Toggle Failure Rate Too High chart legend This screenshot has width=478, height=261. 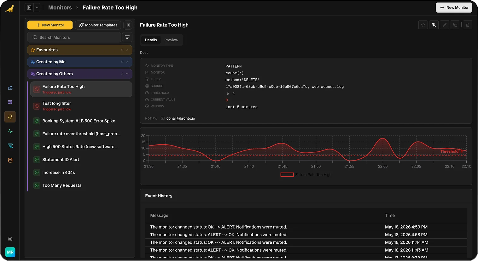click(306, 175)
